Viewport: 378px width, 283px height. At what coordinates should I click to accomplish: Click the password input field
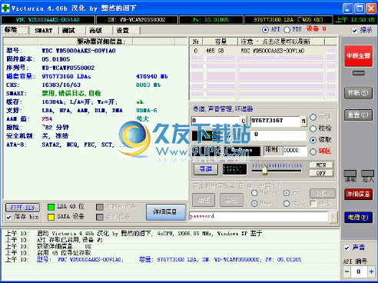(x=259, y=216)
